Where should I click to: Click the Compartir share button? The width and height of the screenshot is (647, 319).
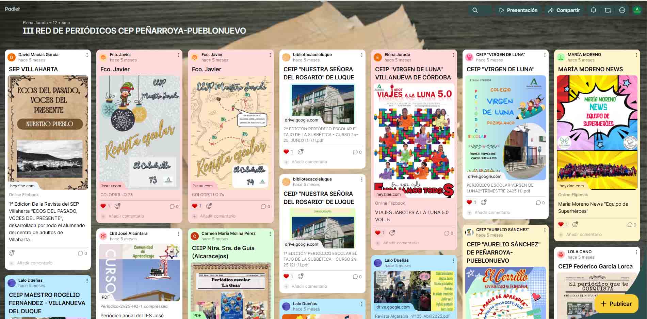[x=564, y=10]
